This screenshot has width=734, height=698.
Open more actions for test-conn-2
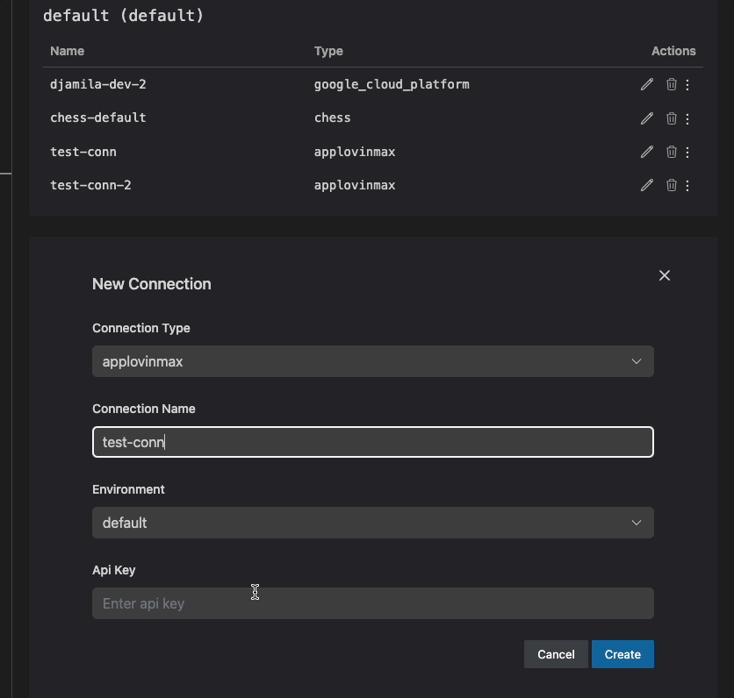coord(687,186)
